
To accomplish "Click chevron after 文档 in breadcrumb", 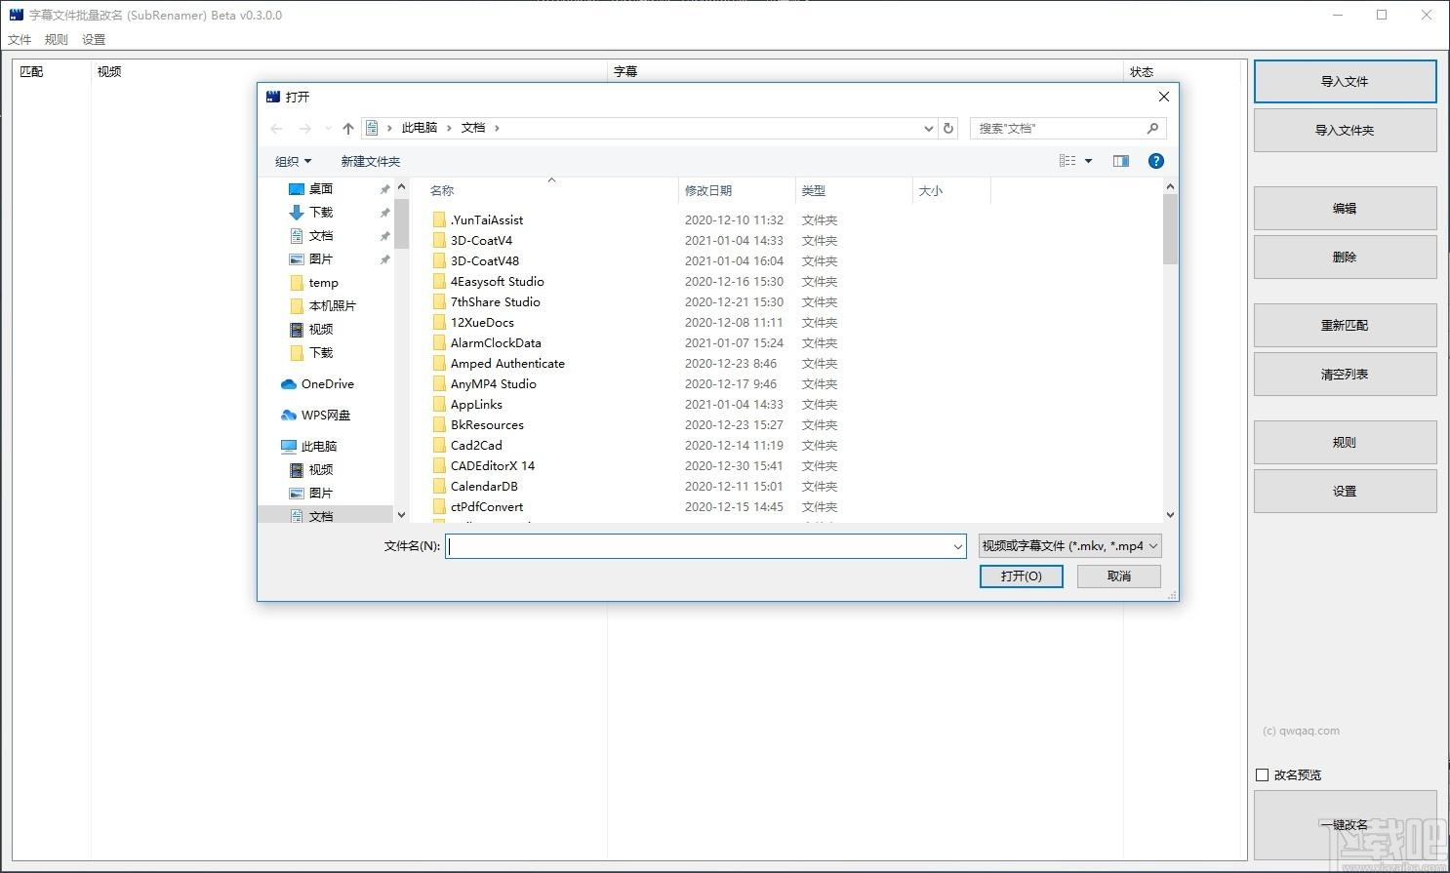I will pyautogui.click(x=497, y=128).
